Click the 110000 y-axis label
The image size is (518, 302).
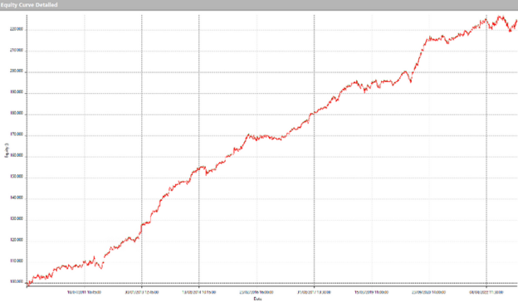click(x=17, y=261)
